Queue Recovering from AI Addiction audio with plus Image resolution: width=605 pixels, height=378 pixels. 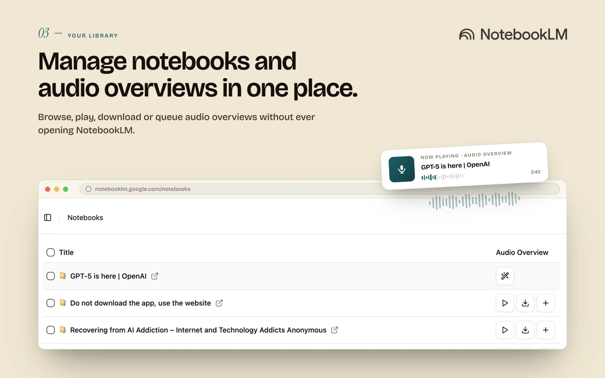(545, 330)
